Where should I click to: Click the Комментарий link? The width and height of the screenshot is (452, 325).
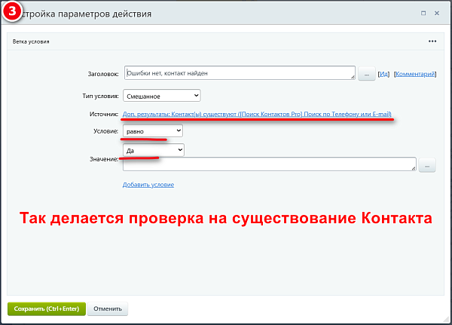tap(415, 74)
